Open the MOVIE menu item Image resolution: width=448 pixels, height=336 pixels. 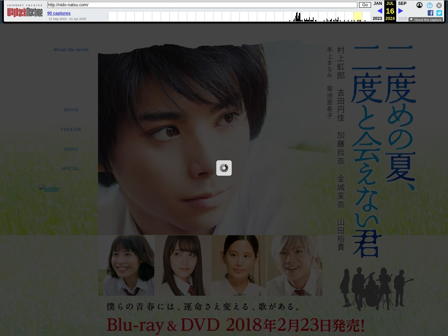71,110
